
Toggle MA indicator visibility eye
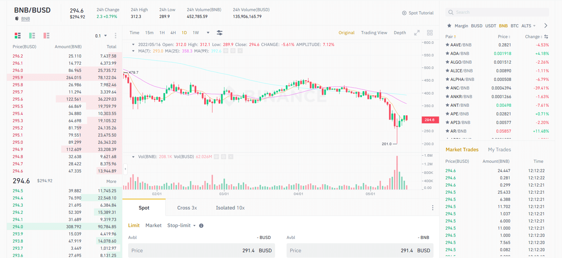tap(226, 51)
